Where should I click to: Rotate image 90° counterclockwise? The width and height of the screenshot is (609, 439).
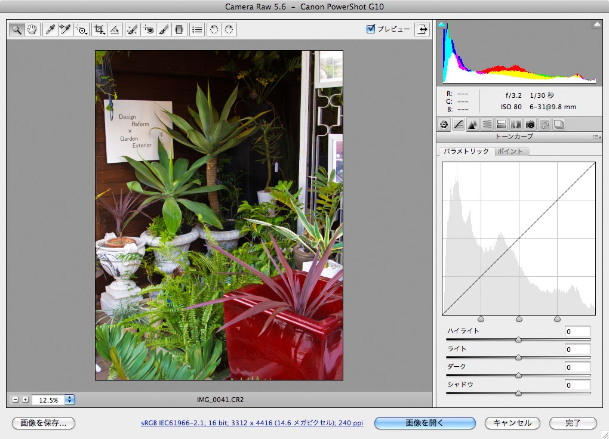click(214, 29)
